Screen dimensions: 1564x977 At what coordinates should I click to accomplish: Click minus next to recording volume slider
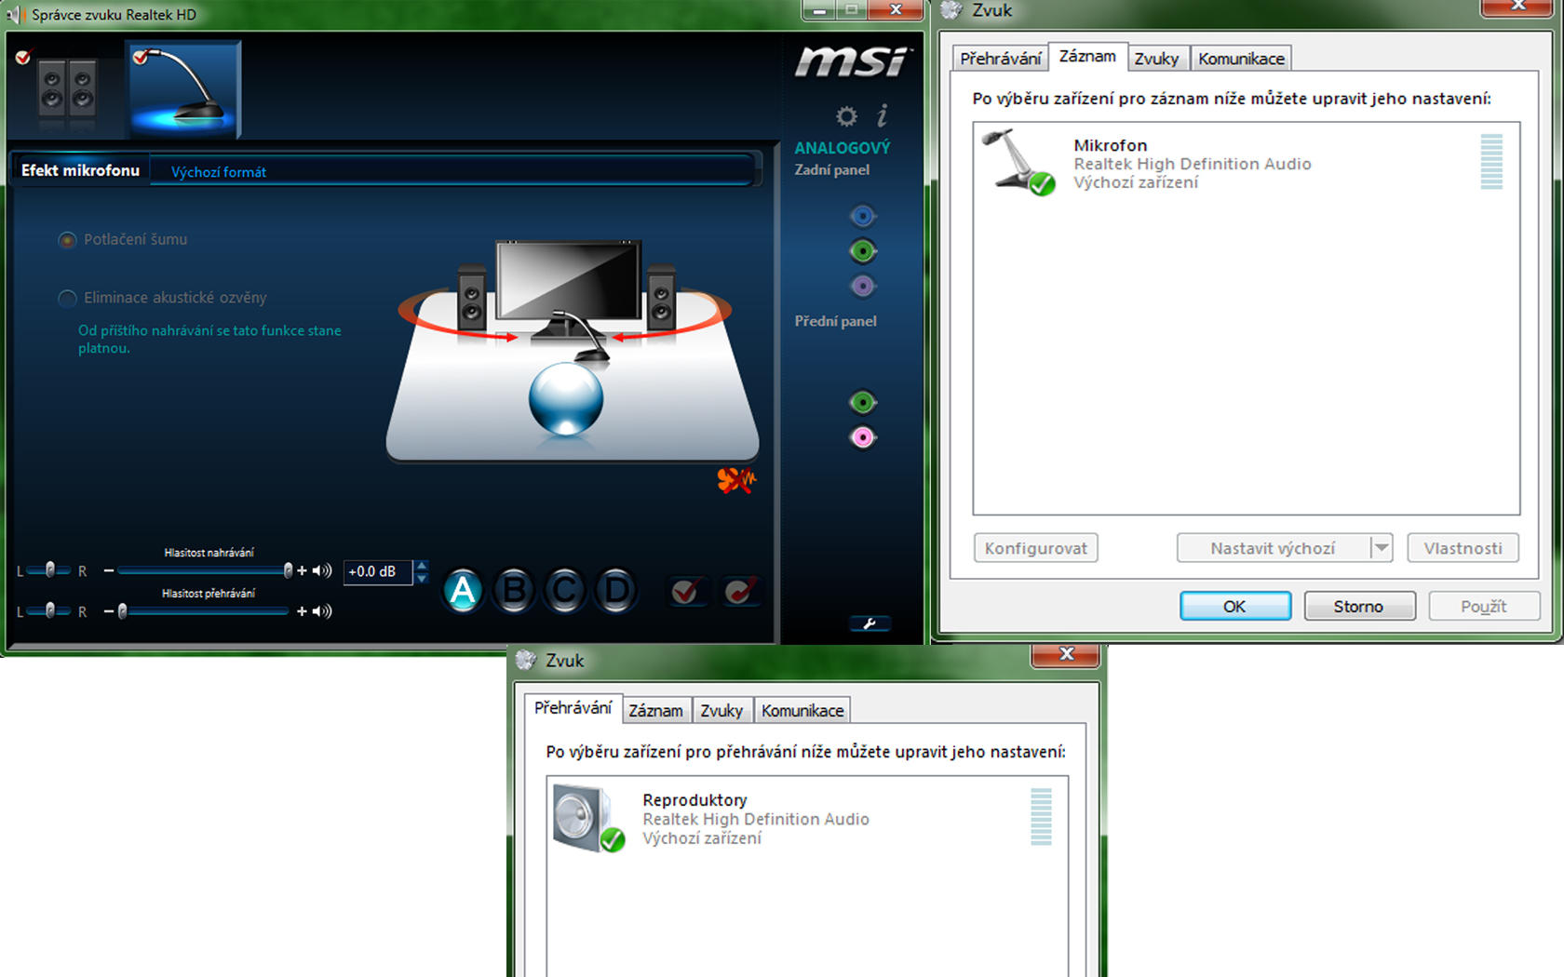click(x=109, y=570)
